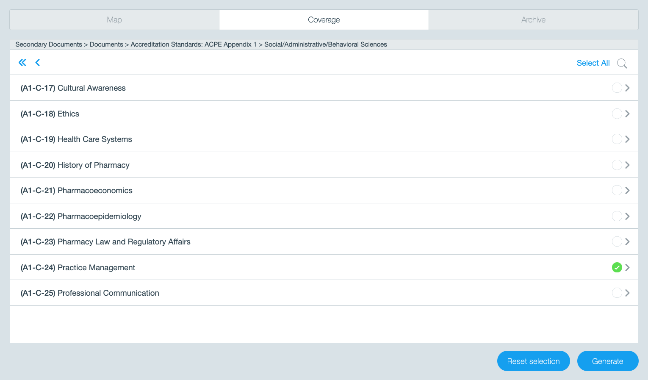The width and height of the screenshot is (648, 380).
Task: Select the History of Pharmacy radio circle
Action: (617, 165)
